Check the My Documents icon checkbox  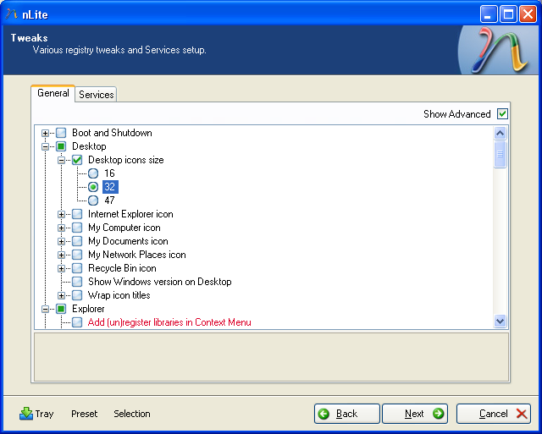tap(77, 241)
